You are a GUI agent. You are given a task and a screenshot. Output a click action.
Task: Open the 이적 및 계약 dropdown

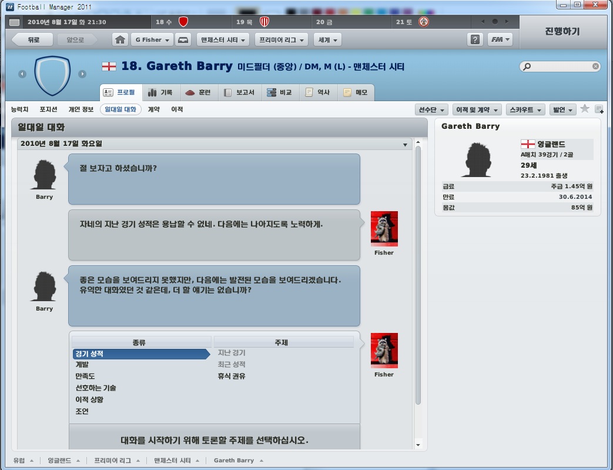pyautogui.click(x=478, y=110)
